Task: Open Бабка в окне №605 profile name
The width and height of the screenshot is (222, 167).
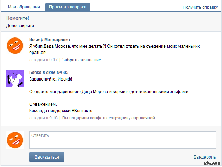Action: (x=49, y=72)
